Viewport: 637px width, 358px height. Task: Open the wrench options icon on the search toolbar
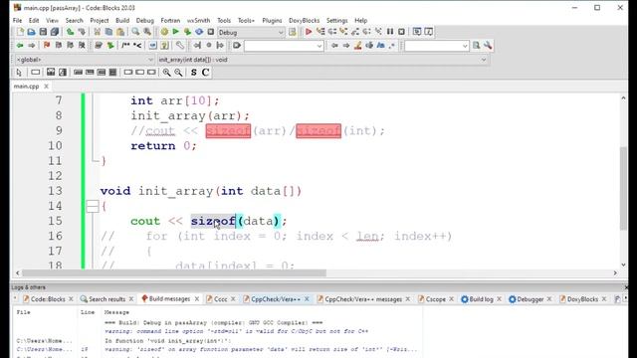(x=488, y=46)
